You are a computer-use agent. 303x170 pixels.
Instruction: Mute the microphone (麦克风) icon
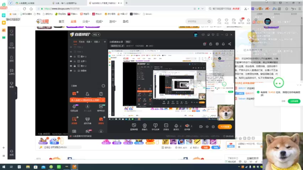176,126
